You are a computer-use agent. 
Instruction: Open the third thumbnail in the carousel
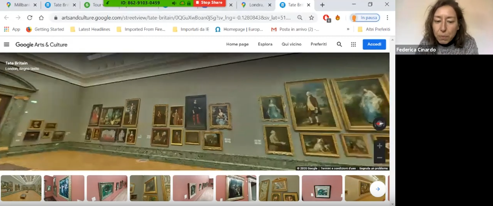coord(107,188)
